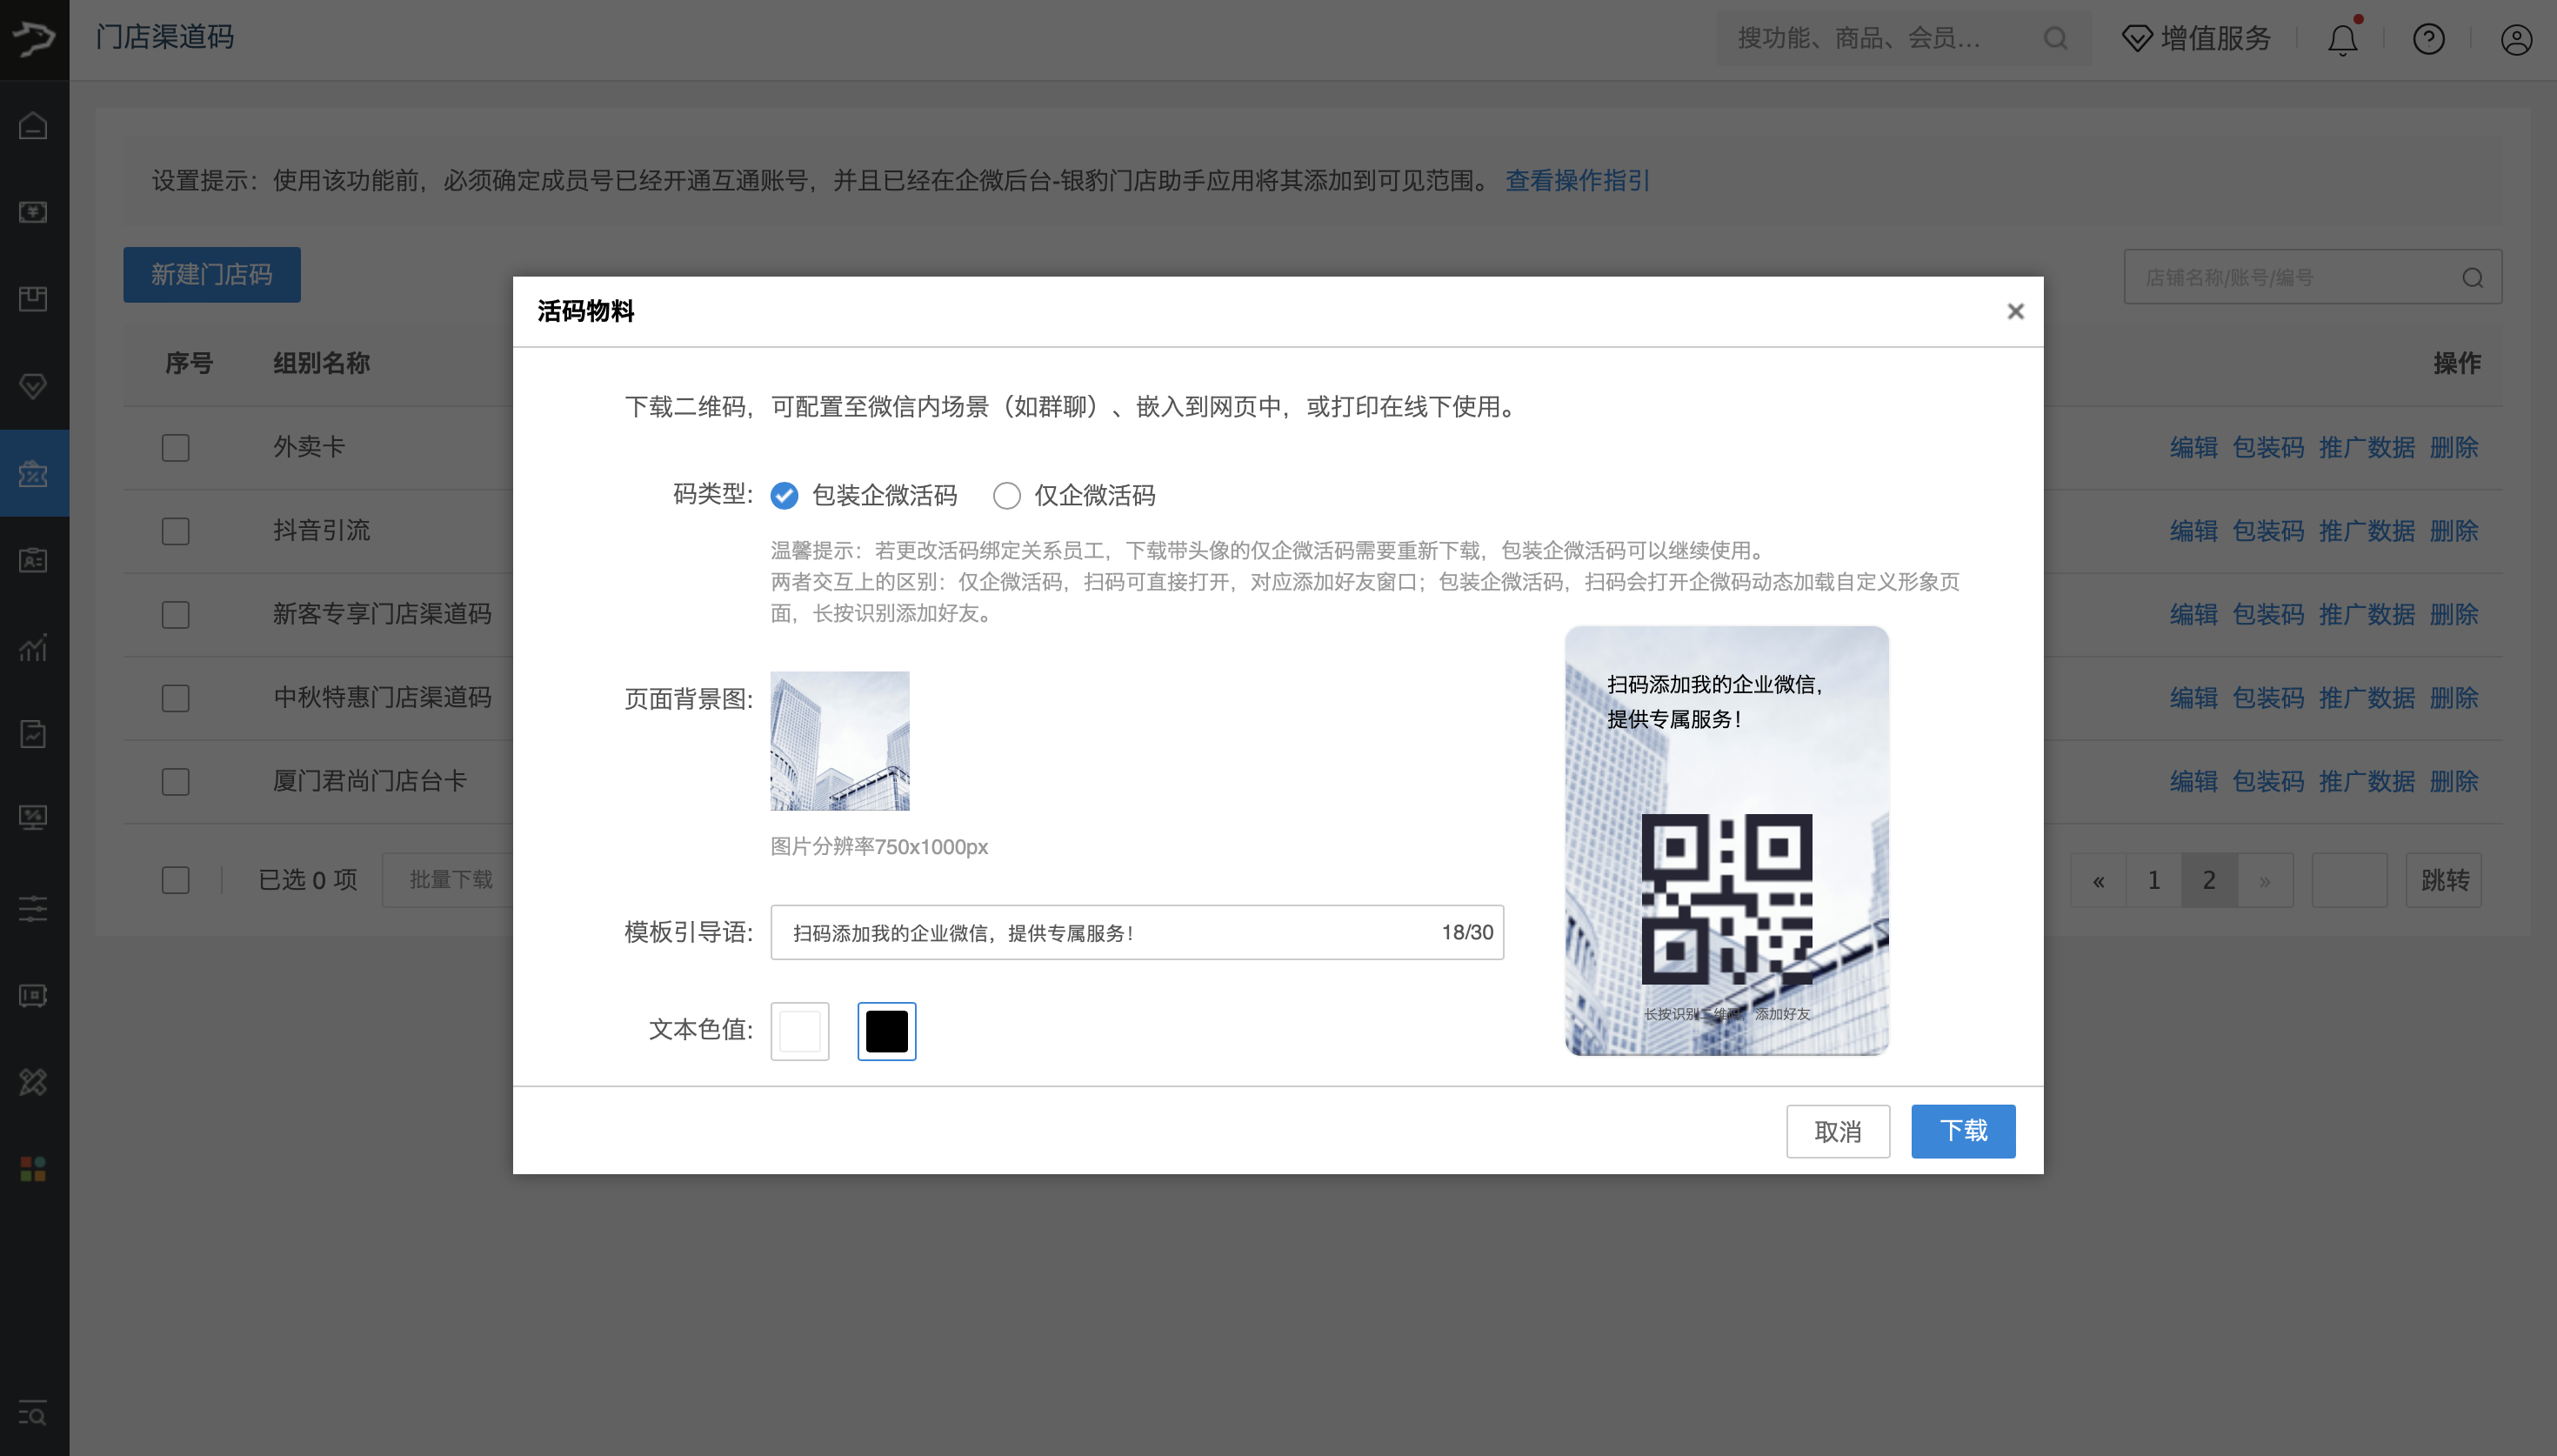Click the page number jump input field
This screenshot has height=1456, width=2557.
(x=2350, y=880)
